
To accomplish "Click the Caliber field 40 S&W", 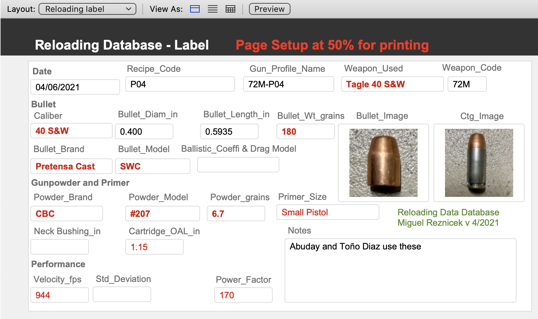I will pyautogui.click(x=72, y=131).
